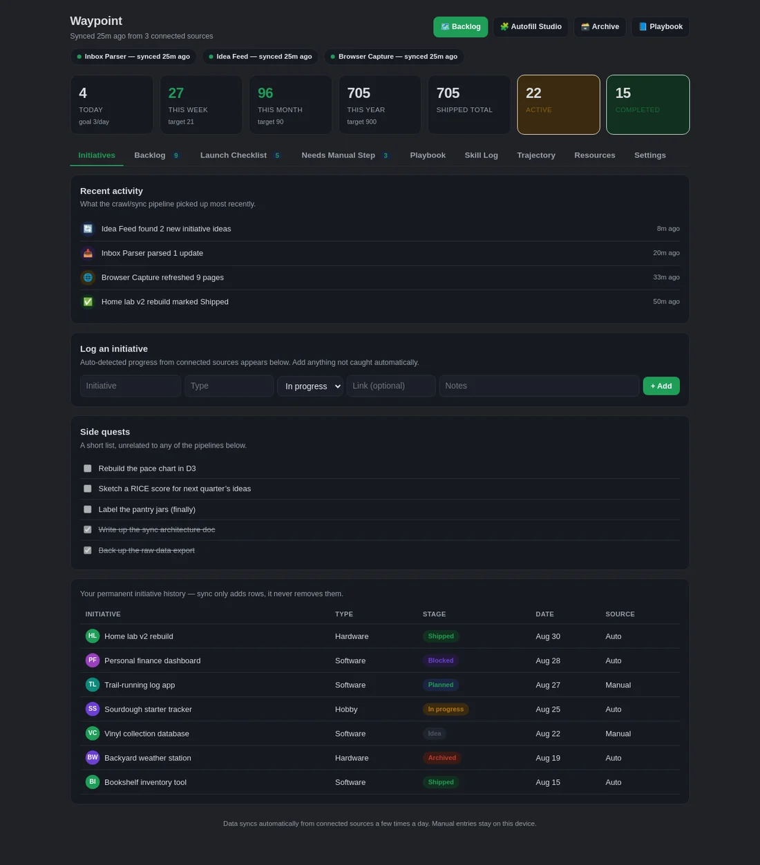Click the Inbox Parser sync status chip
The image size is (760, 865).
click(133, 57)
